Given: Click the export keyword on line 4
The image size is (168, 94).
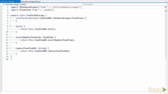Looking at the screenshot, I should [x=15, y=15].
